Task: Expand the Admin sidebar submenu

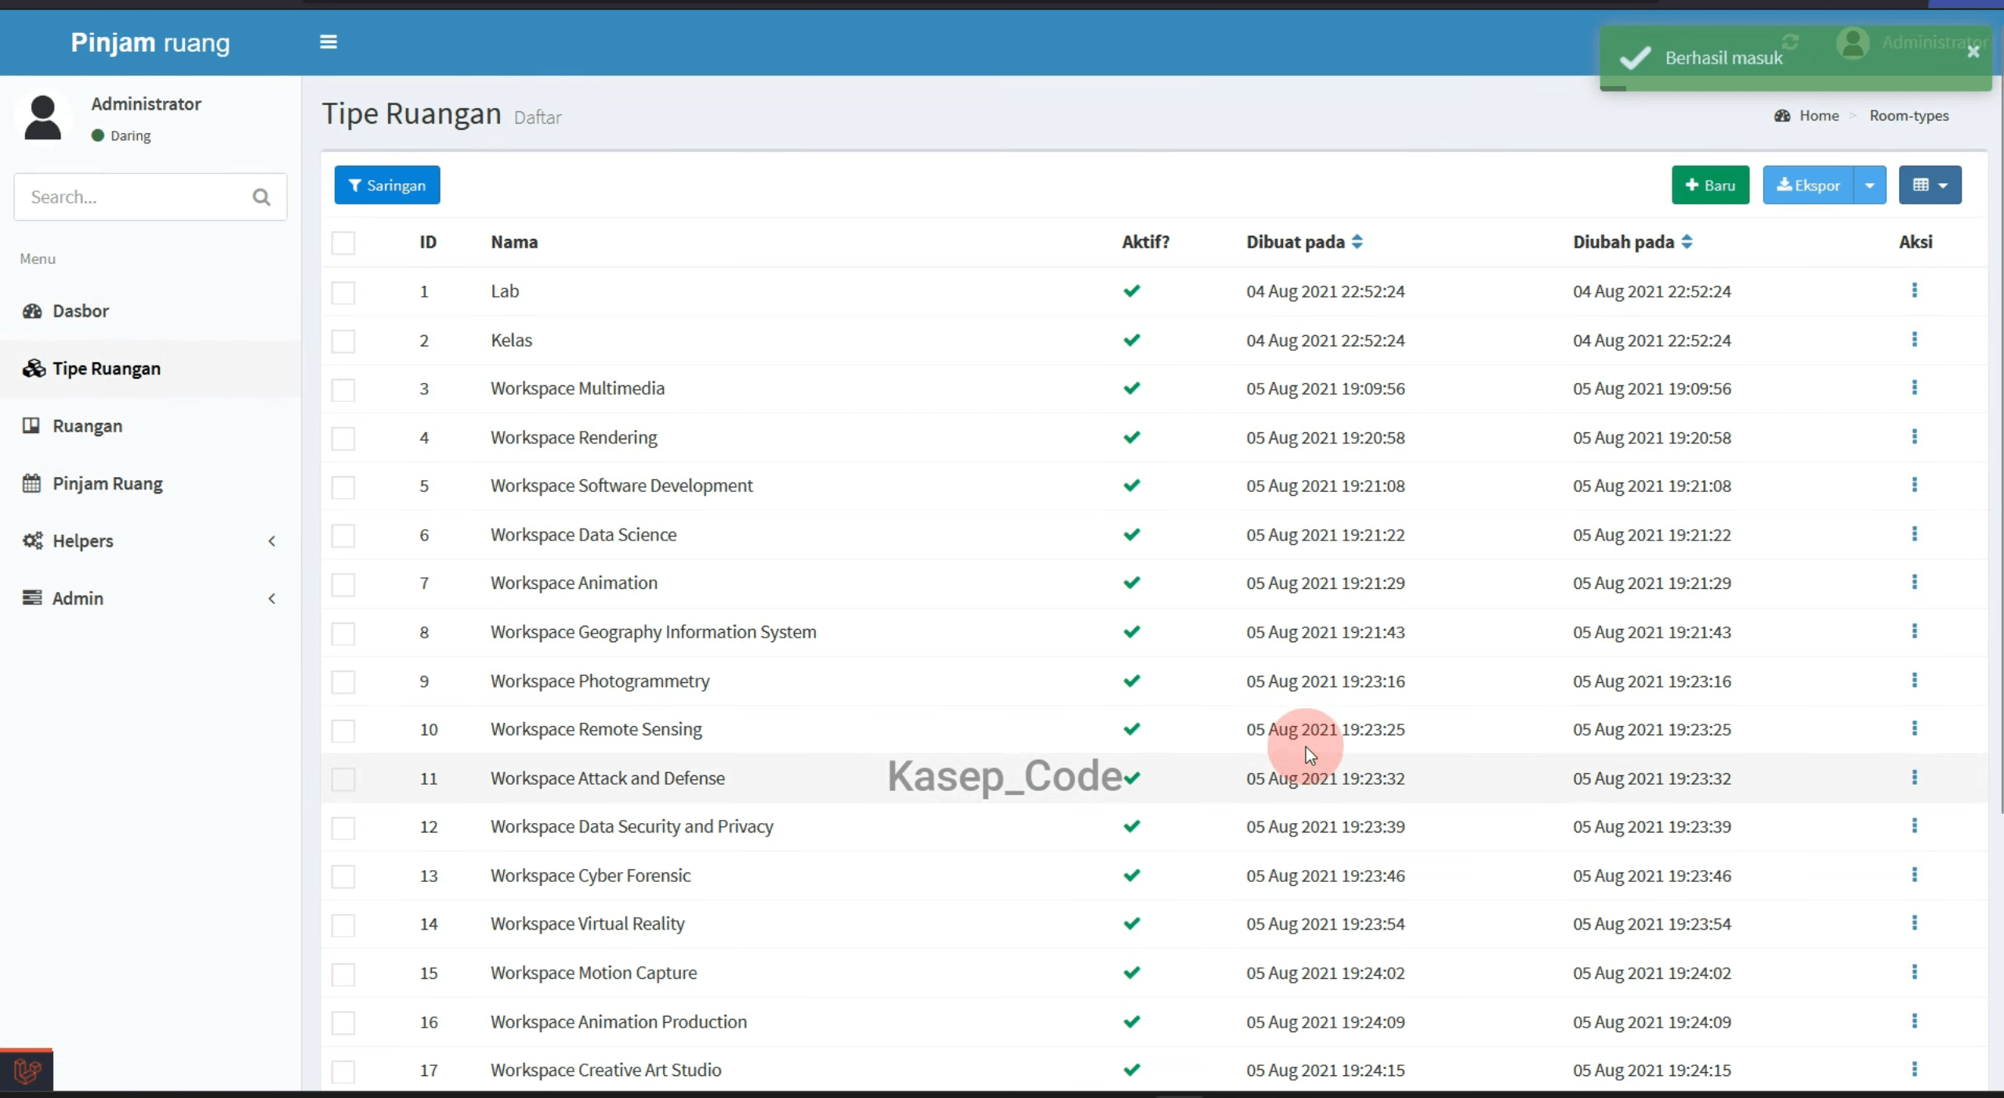Action: coord(150,598)
